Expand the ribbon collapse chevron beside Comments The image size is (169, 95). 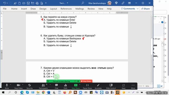click(138, 9)
